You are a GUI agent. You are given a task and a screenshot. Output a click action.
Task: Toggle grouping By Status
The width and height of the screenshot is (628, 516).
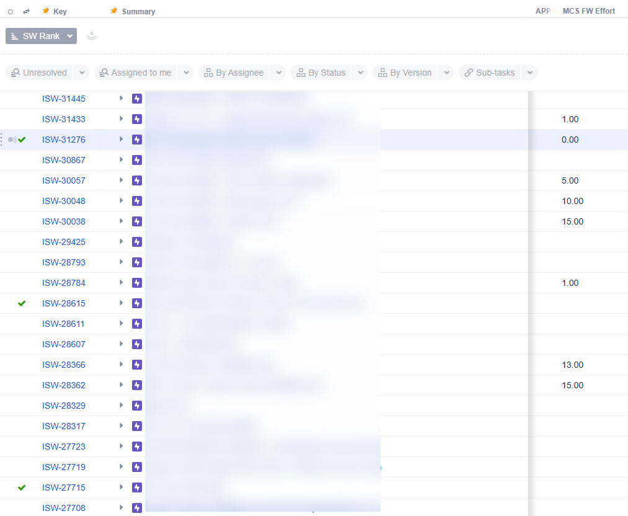[321, 73]
